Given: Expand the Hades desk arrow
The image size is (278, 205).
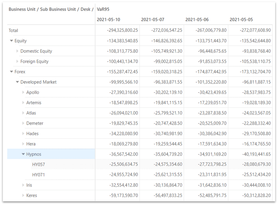Looking at the screenshot, I should click(x=23, y=134).
